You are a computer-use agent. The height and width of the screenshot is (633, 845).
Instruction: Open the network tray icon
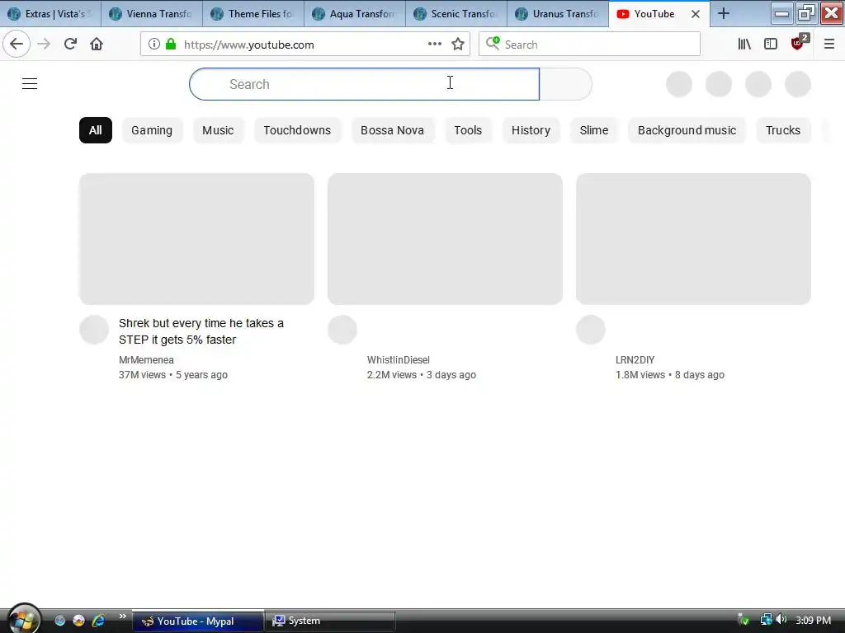766,620
